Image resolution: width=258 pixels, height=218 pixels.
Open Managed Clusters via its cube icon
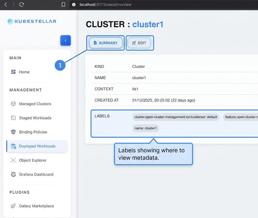tap(13, 104)
